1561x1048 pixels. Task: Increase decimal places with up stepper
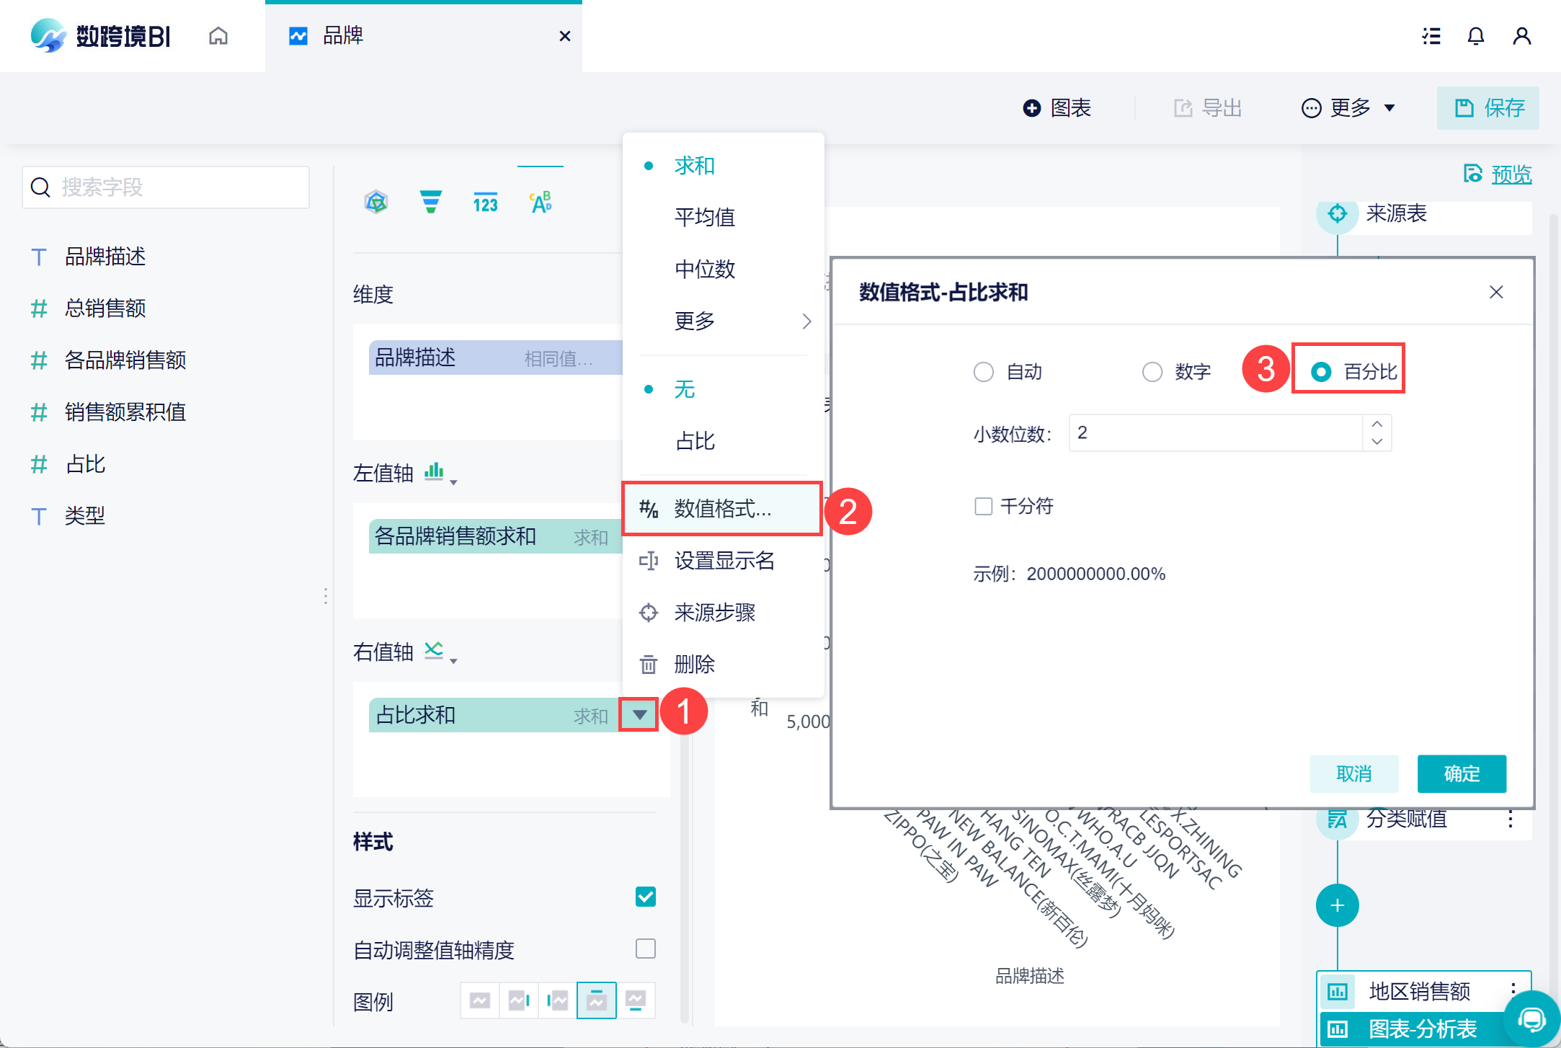(1377, 424)
